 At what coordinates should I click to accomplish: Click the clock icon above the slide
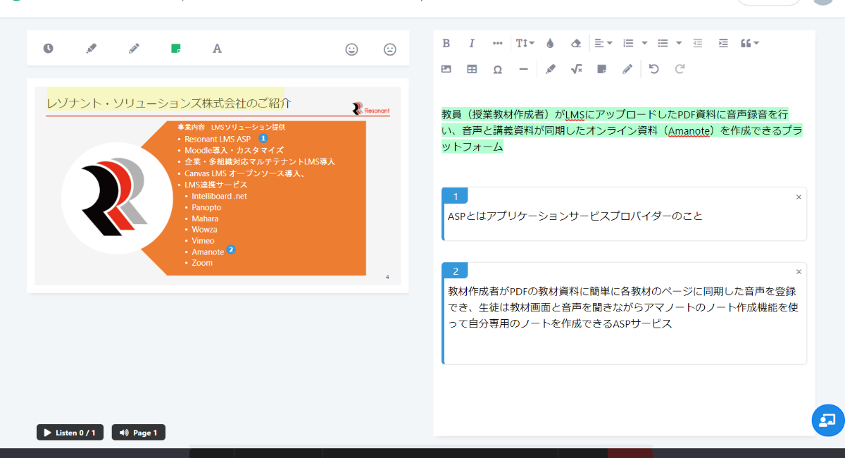coord(48,49)
